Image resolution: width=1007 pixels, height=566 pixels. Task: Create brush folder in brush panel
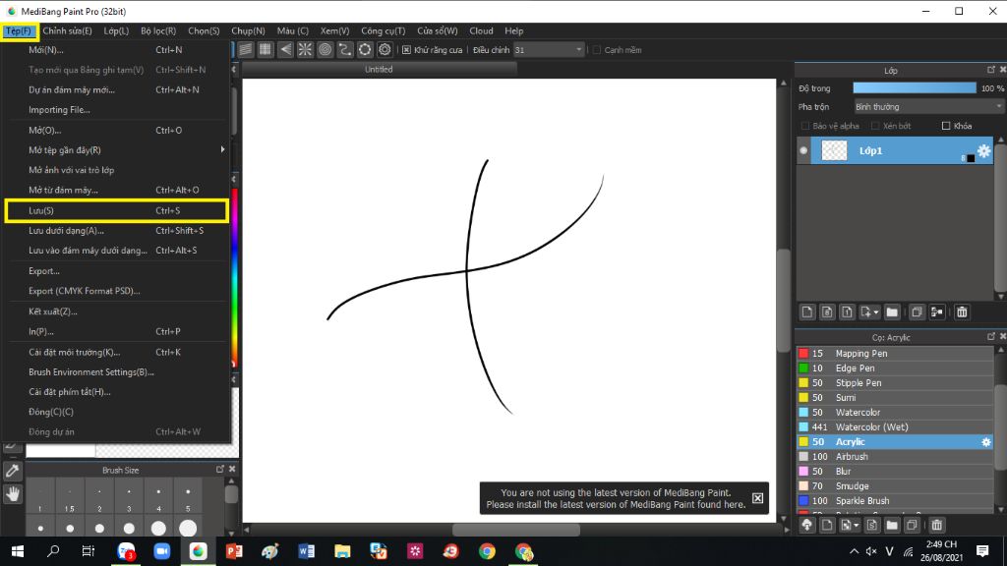click(892, 525)
